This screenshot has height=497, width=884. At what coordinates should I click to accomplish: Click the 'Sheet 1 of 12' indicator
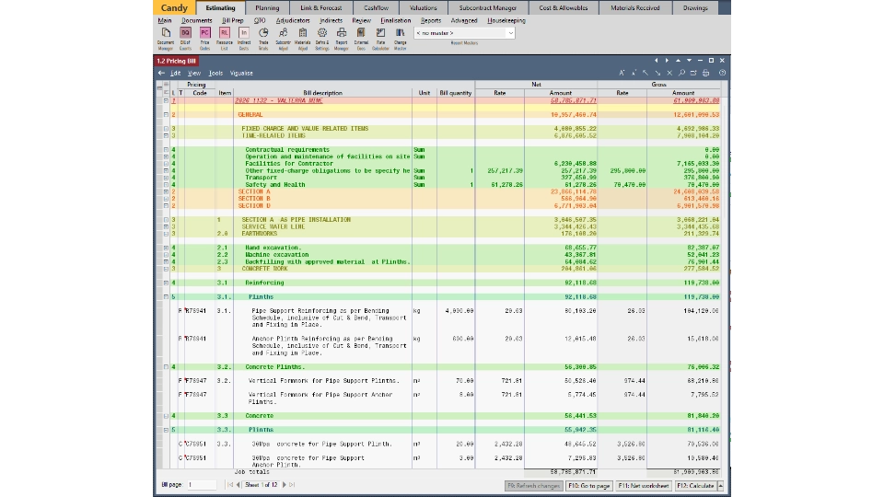(x=261, y=485)
